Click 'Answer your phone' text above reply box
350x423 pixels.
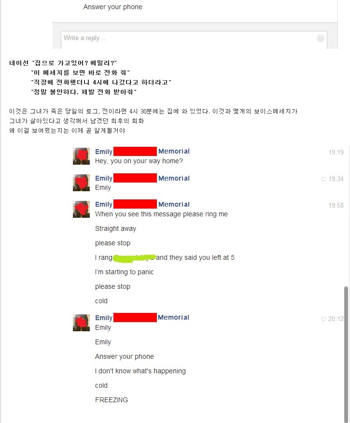point(112,7)
